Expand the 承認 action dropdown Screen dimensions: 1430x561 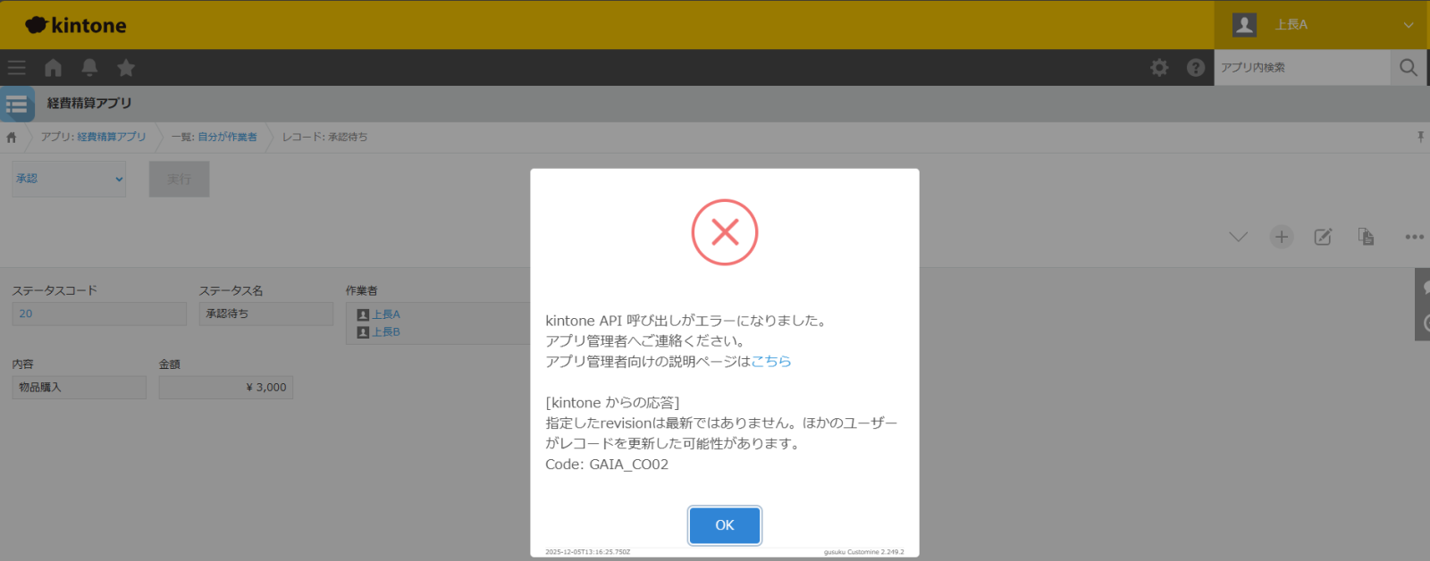tap(69, 179)
